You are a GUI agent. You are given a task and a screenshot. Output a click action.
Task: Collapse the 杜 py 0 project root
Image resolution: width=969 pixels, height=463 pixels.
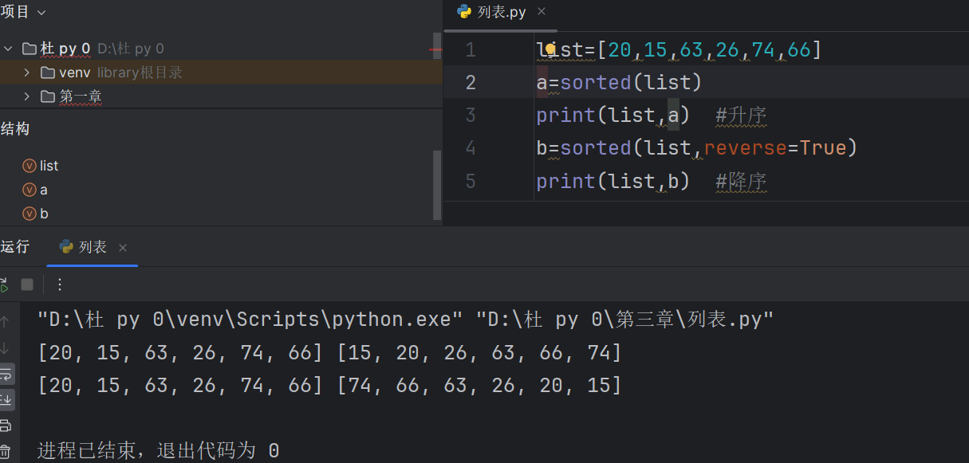point(8,49)
